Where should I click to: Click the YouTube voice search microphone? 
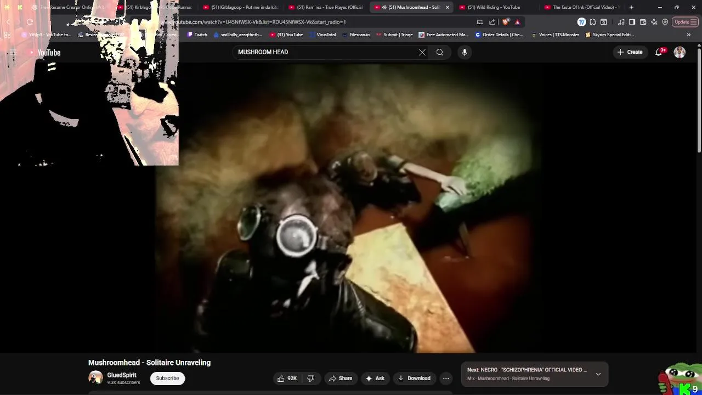point(465,52)
